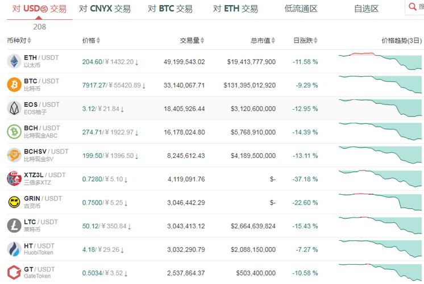Viewport: 424px width, 284px height.
Task: Click the HuobiToken coin icon
Action: [x=14, y=249]
